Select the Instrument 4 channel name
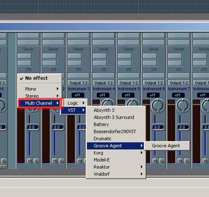This screenshot has height=197, width=209. click(x=104, y=89)
